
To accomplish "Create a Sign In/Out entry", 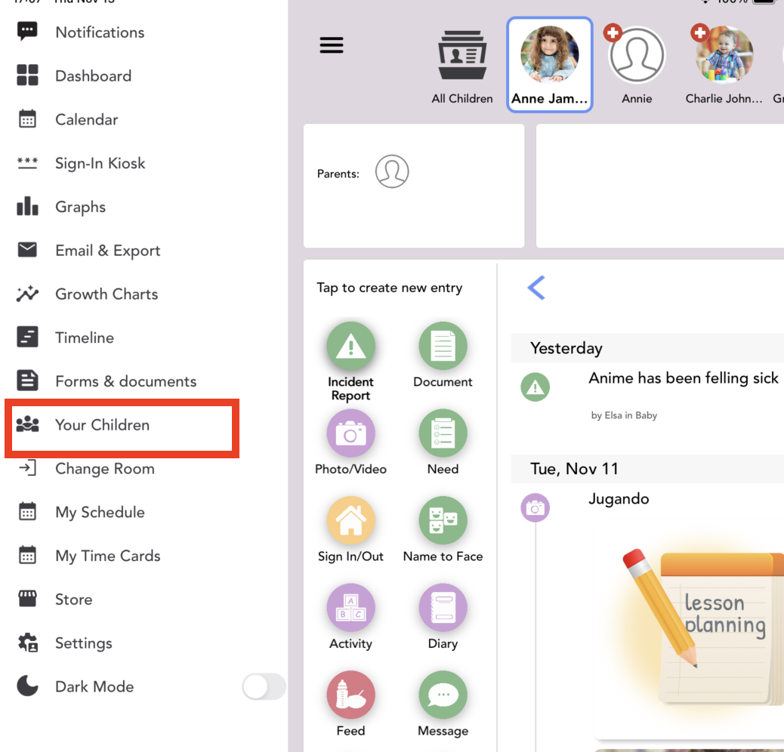I will coord(350,520).
